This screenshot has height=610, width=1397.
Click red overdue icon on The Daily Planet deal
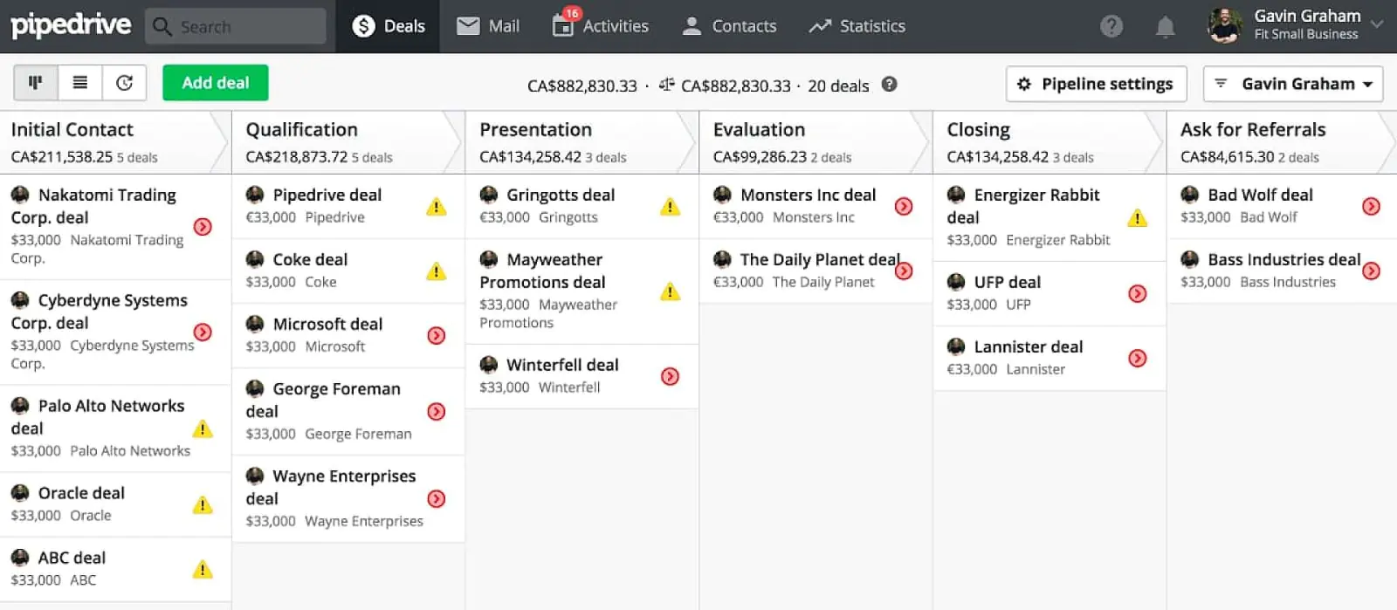pos(905,271)
